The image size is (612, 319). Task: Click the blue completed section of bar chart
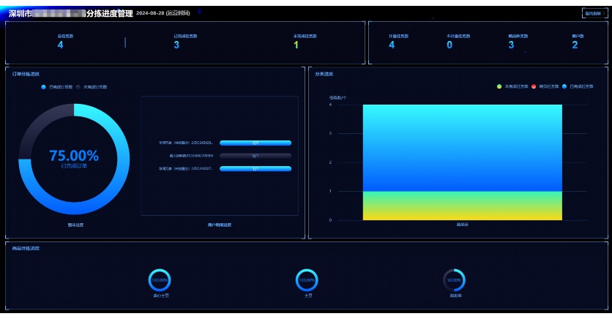pos(462,146)
